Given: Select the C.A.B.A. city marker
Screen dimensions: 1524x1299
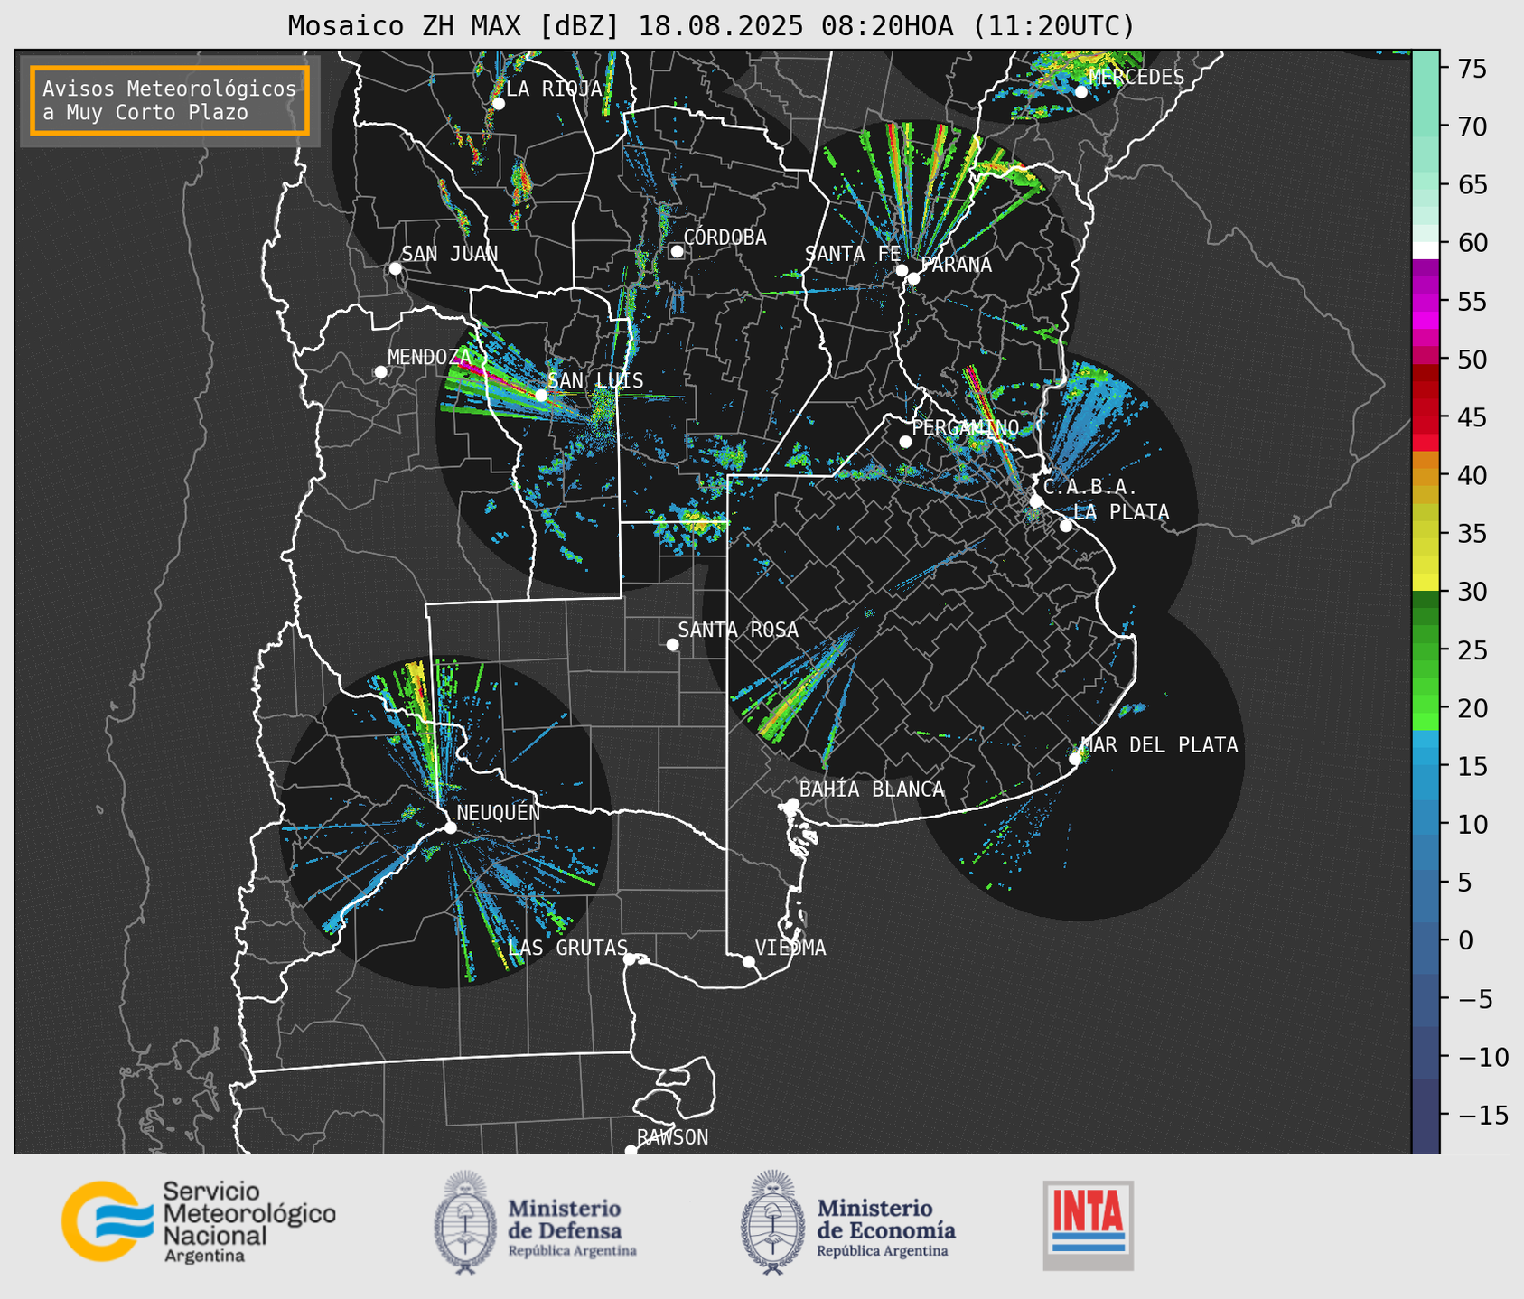Looking at the screenshot, I should click(1036, 501).
